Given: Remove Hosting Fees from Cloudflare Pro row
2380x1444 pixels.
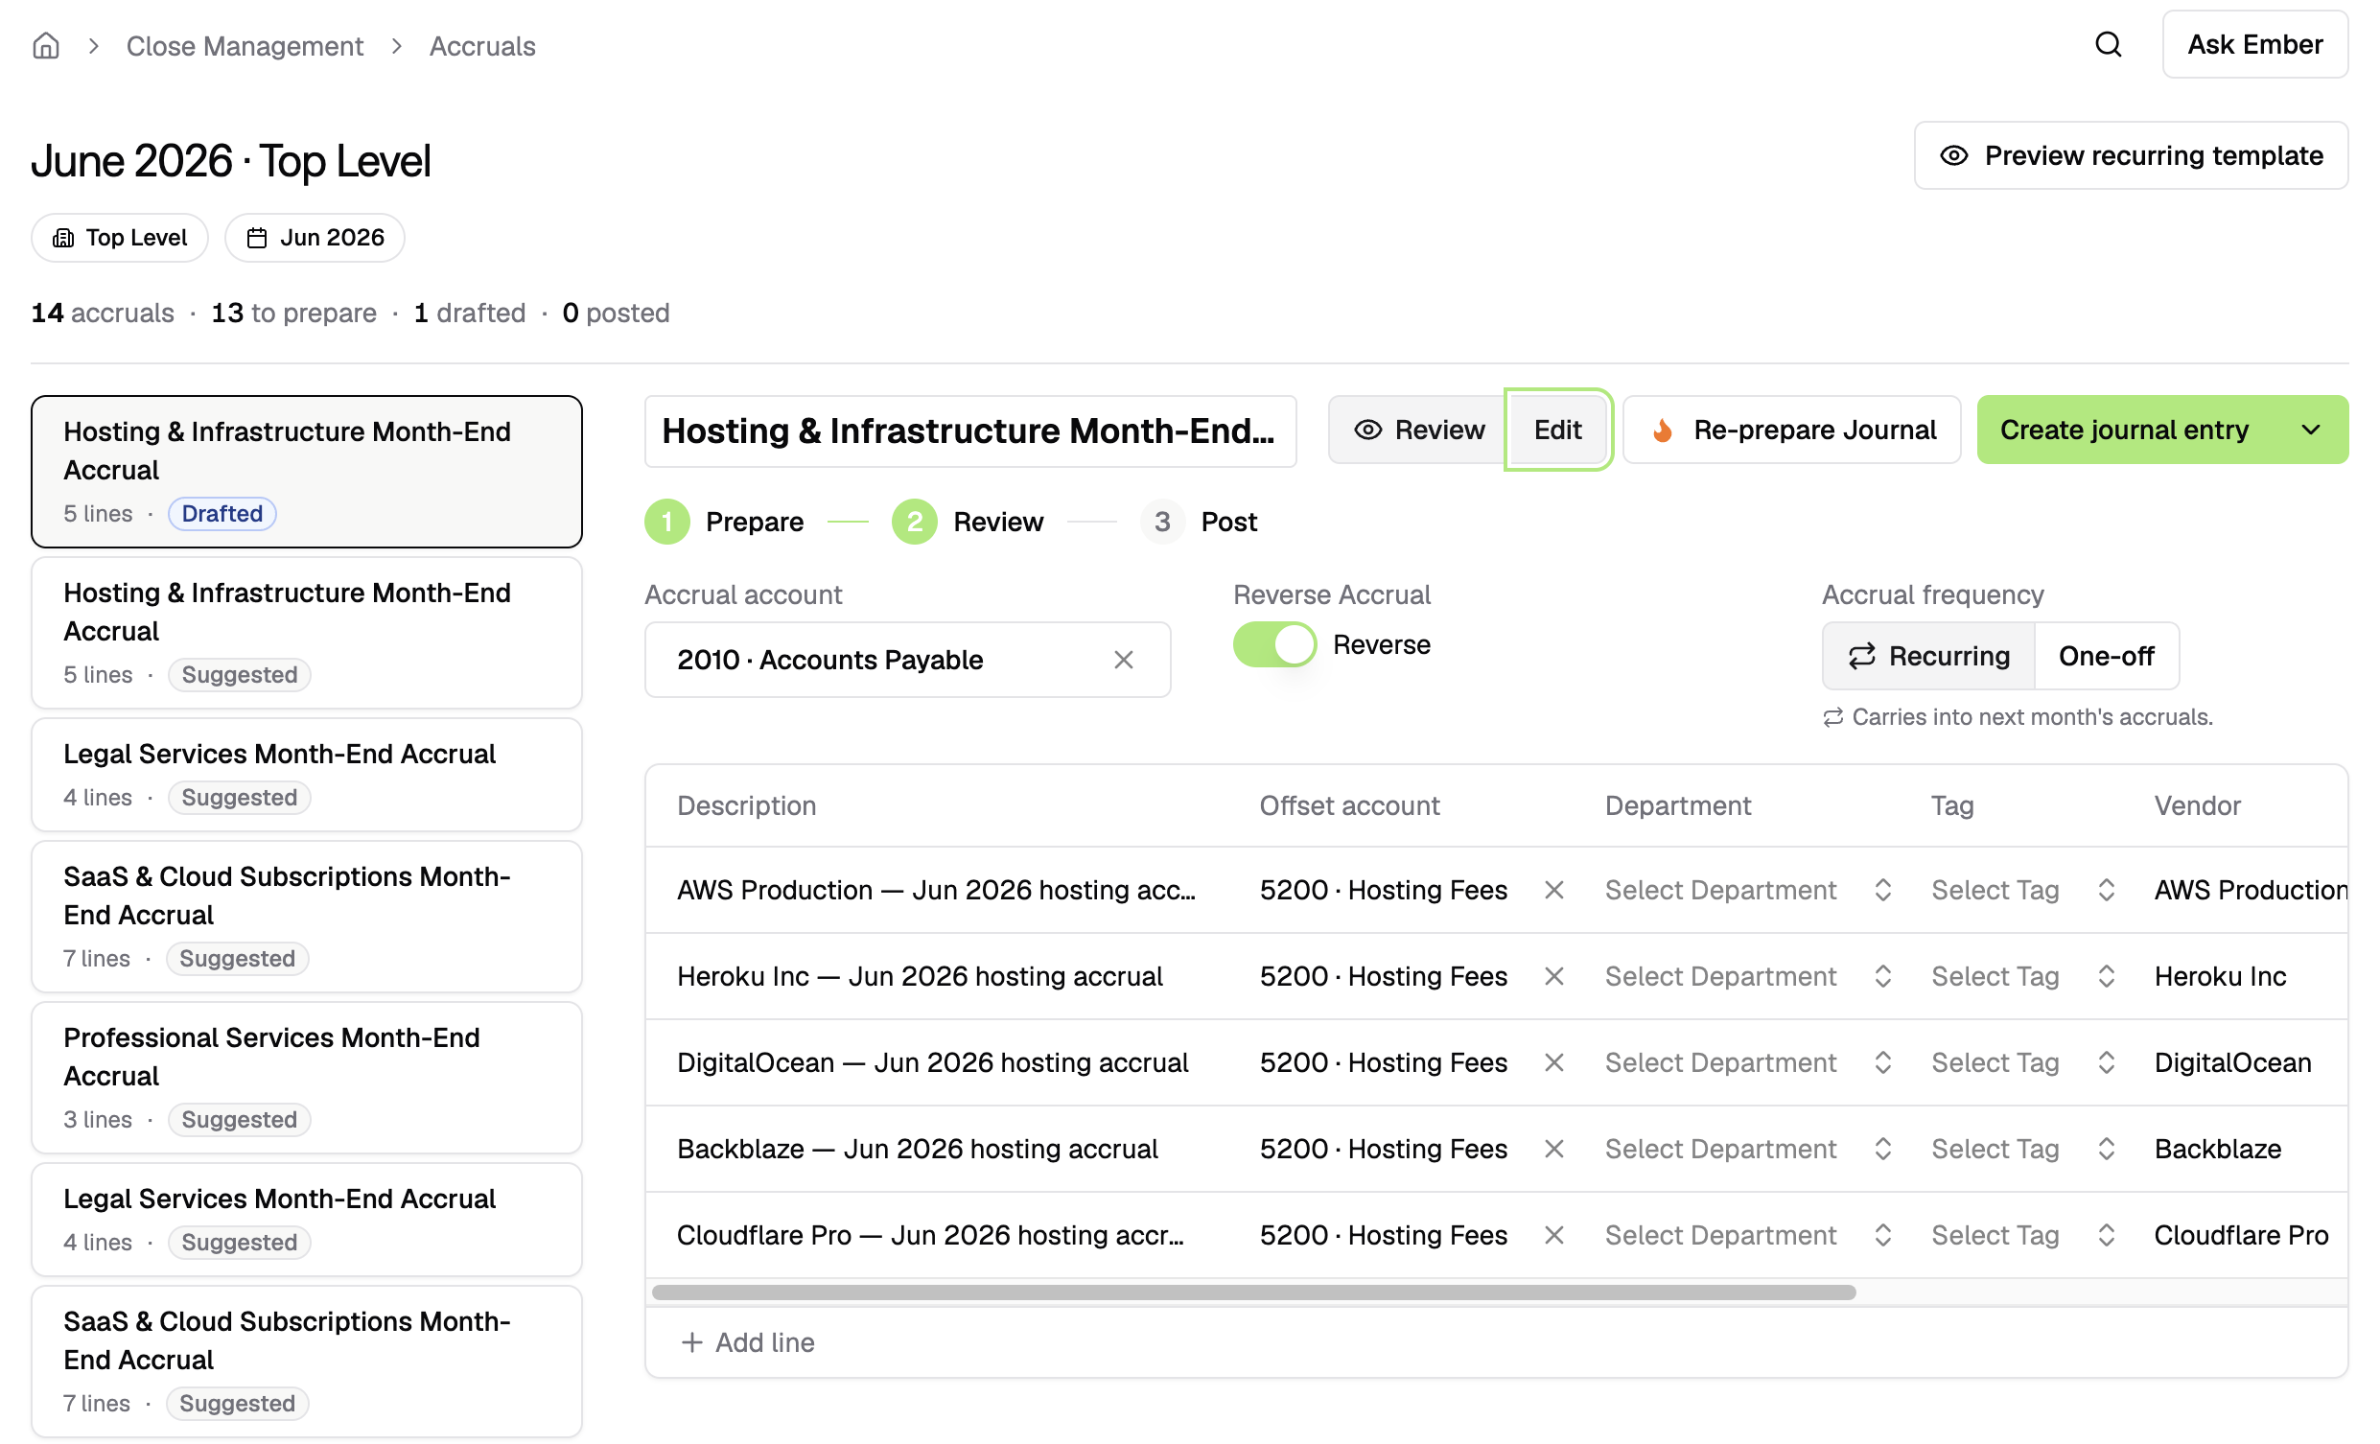Looking at the screenshot, I should pos(1554,1235).
